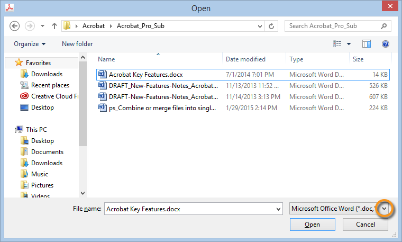Screen dimensions: 402x242
Task: Open the Organize menu
Action: click(30, 44)
